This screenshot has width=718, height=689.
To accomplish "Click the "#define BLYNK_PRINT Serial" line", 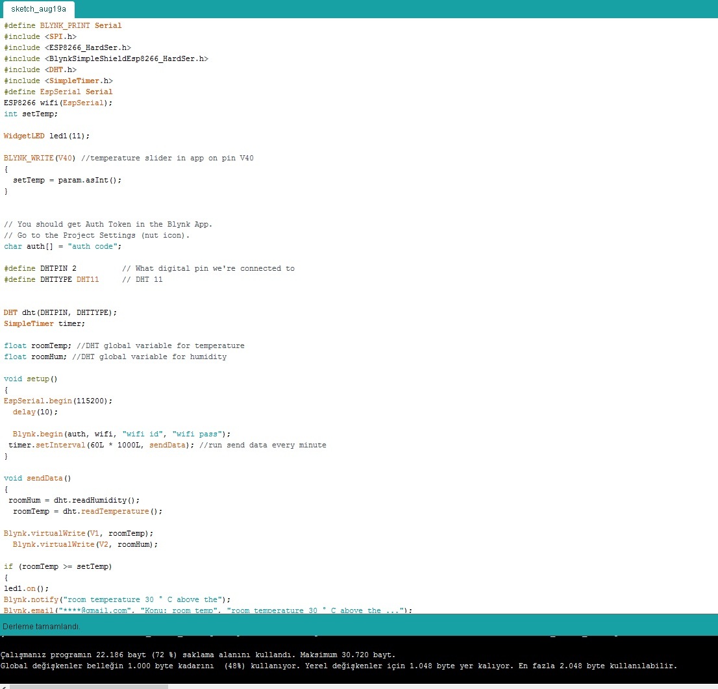I will click(63, 26).
